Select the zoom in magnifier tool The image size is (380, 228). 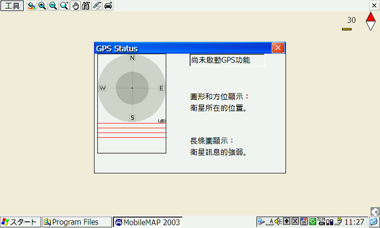click(42, 5)
